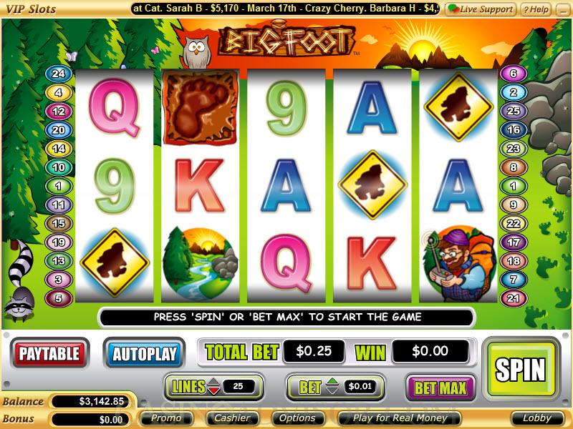Click payline 21 bubble on the right
This screenshot has height=429, width=573.
click(514, 298)
